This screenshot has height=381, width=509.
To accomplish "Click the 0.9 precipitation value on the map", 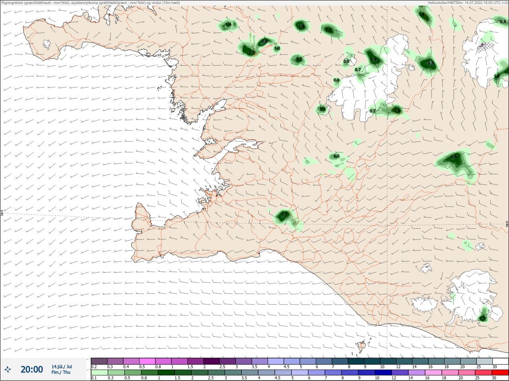I will (x=336, y=80).
